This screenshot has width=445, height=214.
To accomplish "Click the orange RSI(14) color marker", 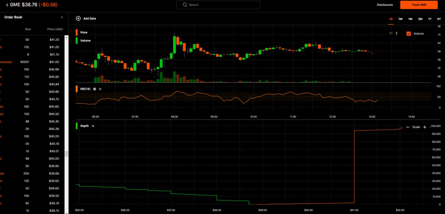I will 77,89.
